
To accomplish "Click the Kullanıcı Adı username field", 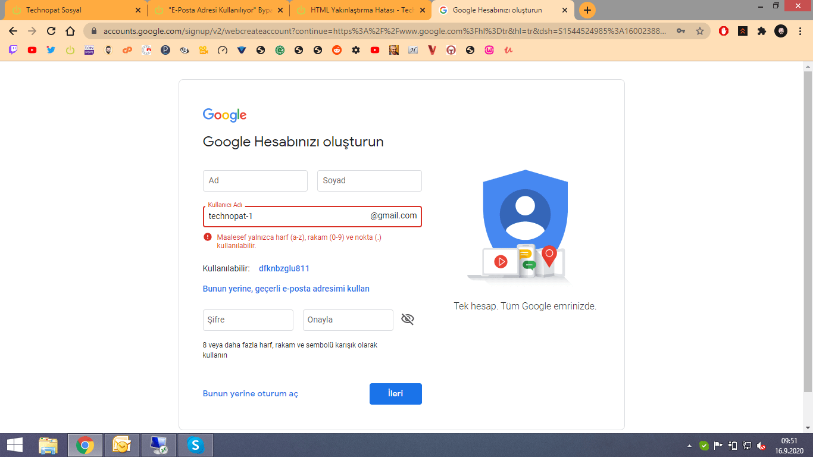I will 312,217.
